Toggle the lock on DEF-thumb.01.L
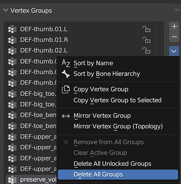Viewport: 181px width, 184px height. click(146, 29)
